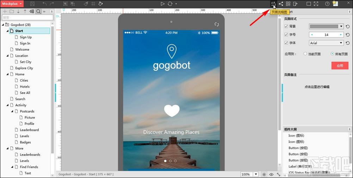353x178 pixels.
Task: Open the QR code icon
Action: [288, 4]
